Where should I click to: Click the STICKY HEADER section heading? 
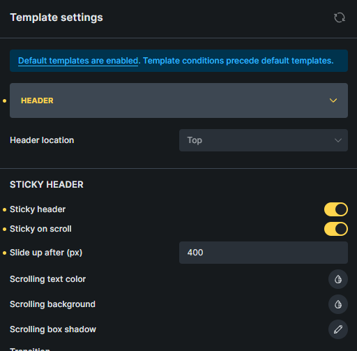click(47, 184)
